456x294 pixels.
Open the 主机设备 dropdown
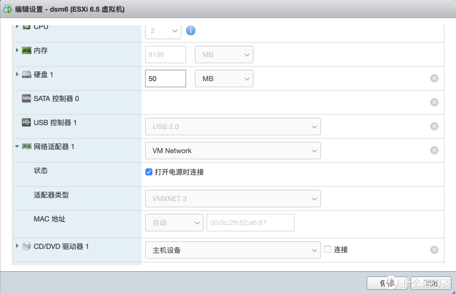(233, 250)
